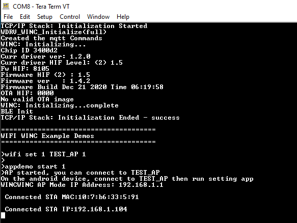Click the Connected STA MAC address line
The image size is (297, 223).
click(x=72, y=197)
